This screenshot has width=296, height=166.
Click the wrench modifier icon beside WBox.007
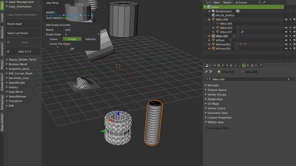click(x=242, y=32)
